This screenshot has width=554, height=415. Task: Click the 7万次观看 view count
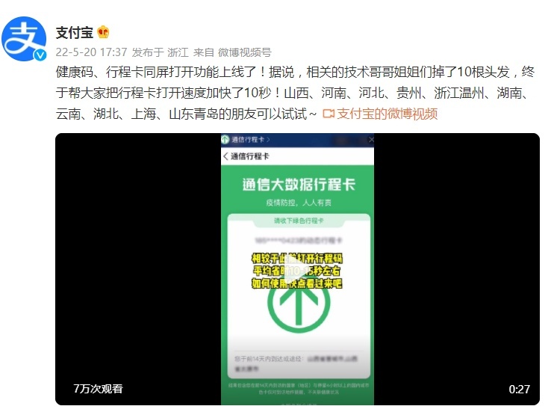click(98, 389)
